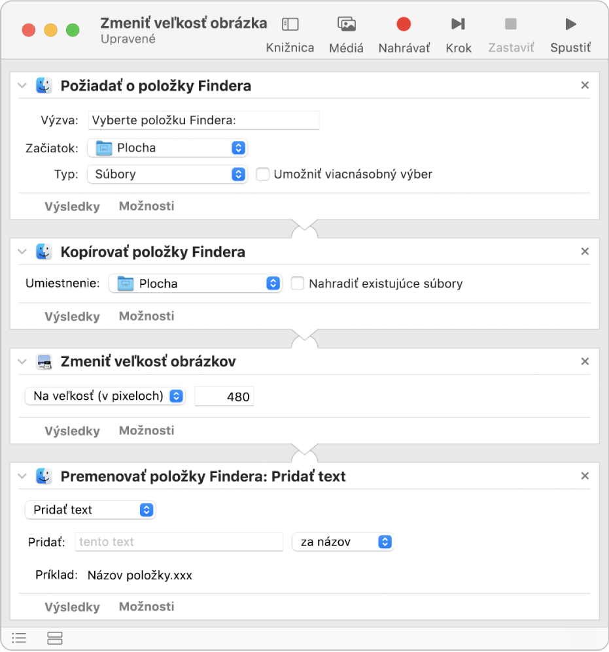Check Nahradiť existujúce súbory option
This screenshot has width=609, height=652.
tap(298, 284)
